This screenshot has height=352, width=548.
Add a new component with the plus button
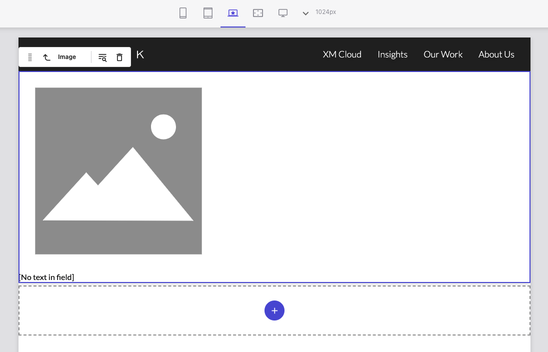pos(274,310)
